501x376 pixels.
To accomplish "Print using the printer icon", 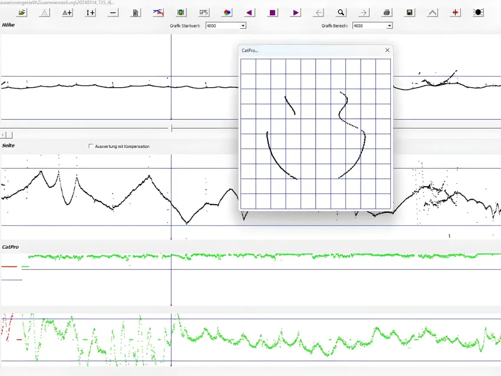I will coord(387,13).
